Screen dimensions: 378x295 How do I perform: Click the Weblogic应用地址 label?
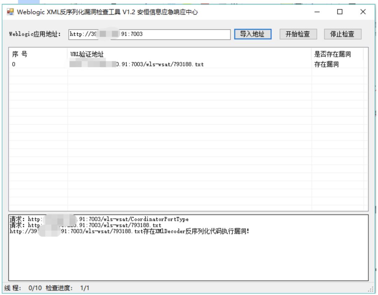[35, 35]
